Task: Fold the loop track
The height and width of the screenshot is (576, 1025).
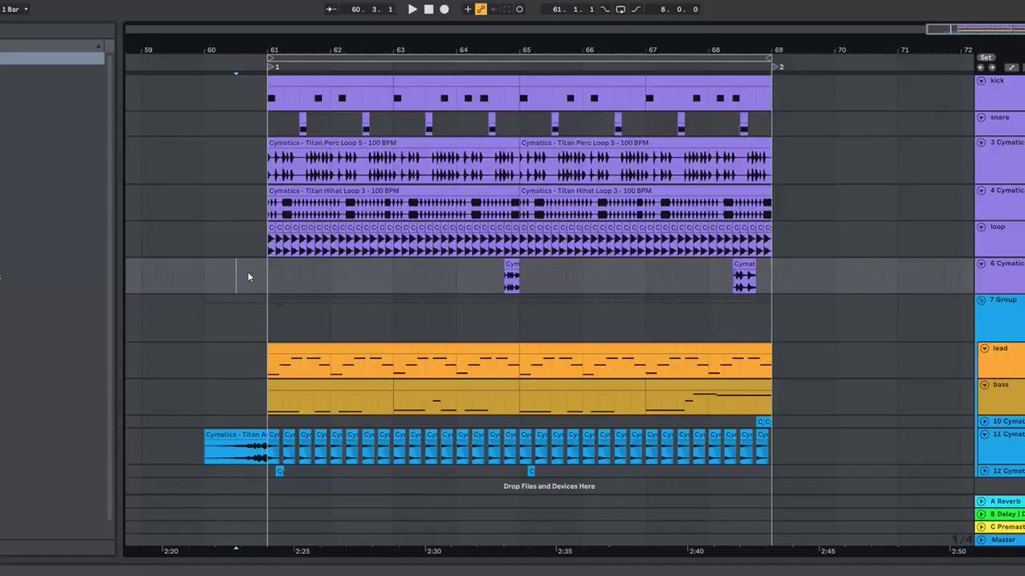Action: click(x=981, y=228)
